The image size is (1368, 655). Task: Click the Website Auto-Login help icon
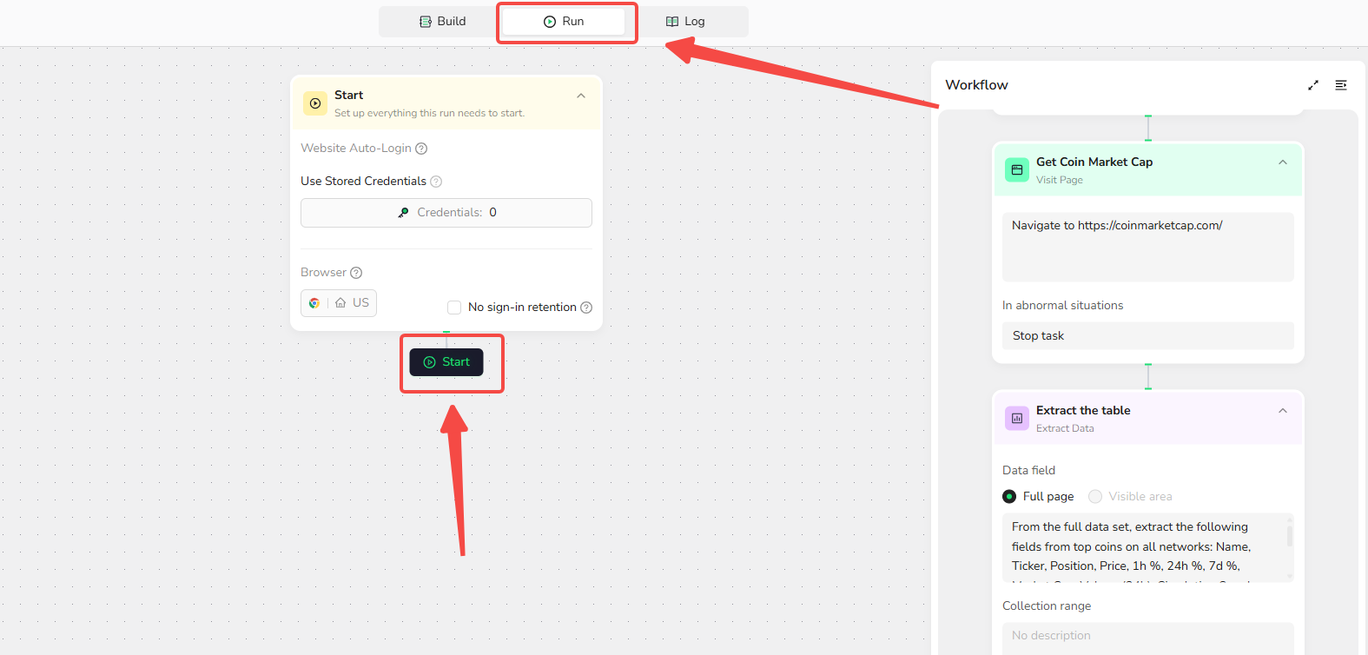[421, 149]
